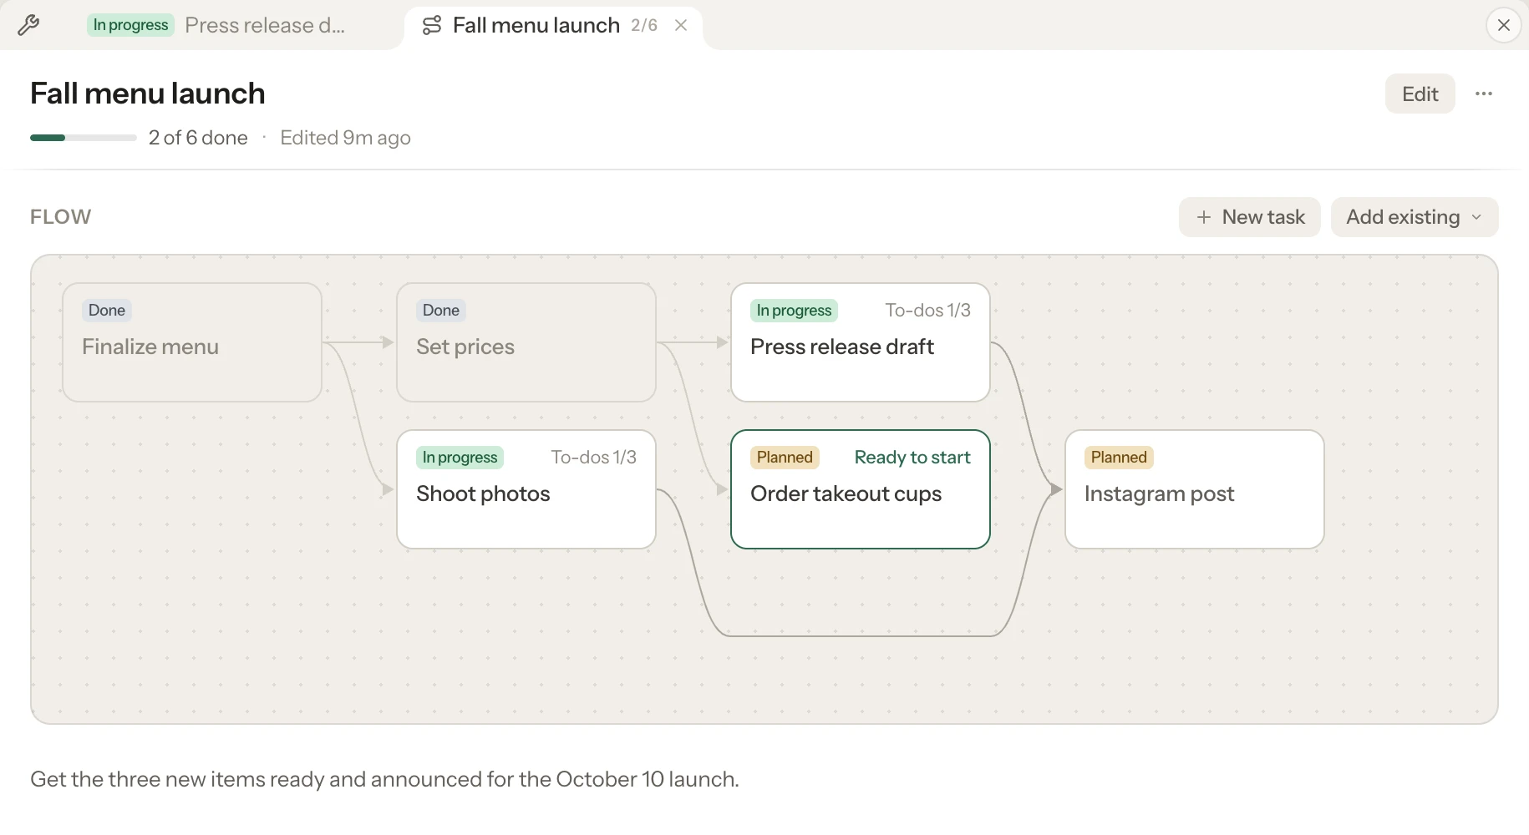Screen dimensions: 1529x835
Task: Close the Fall menu launch tab
Action: (x=681, y=25)
